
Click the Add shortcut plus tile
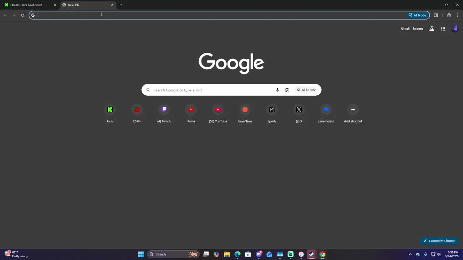(353, 114)
